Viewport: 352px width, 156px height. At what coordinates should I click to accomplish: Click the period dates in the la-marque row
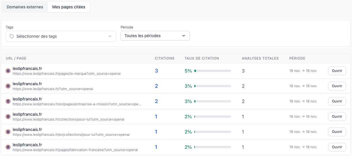tap(303, 71)
